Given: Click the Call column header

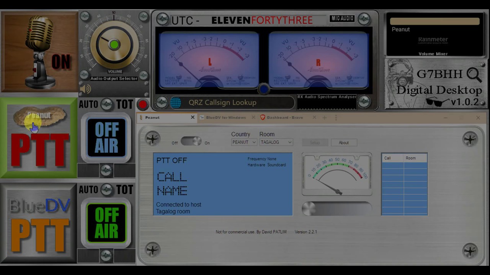Looking at the screenshot, I should [x=392, y=158].
